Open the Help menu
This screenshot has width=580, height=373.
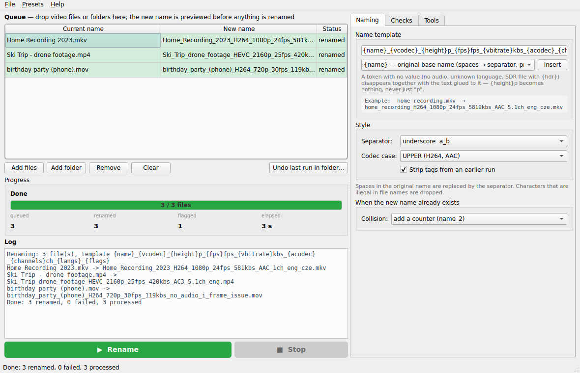58,4
